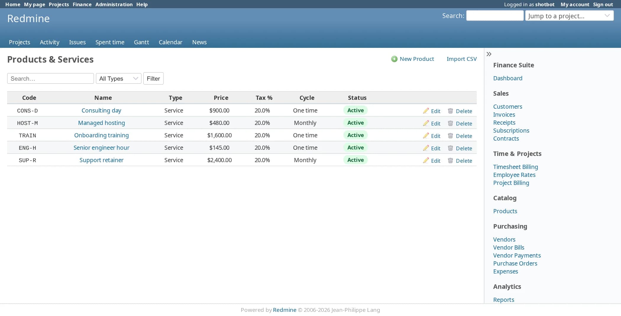Open the Onboarding training product link
Image resolution: width=621 pixels, height=316 pixels.
pyautogui.click(x=101, y=135)
